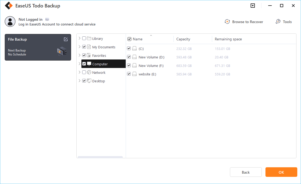
Task: Click the Desktop icon in tree
Action: coord(89,81)
